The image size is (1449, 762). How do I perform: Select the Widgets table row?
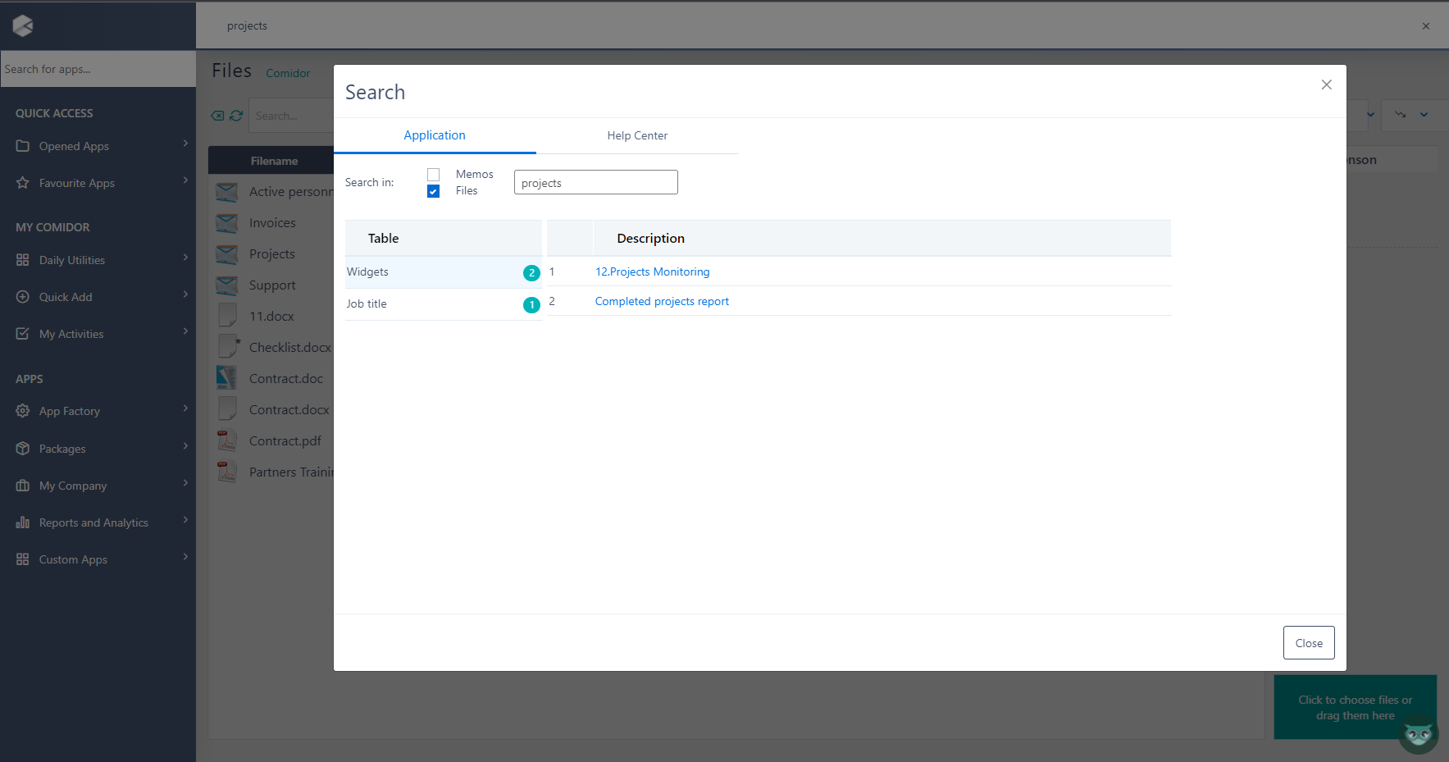tap(443, 272)
